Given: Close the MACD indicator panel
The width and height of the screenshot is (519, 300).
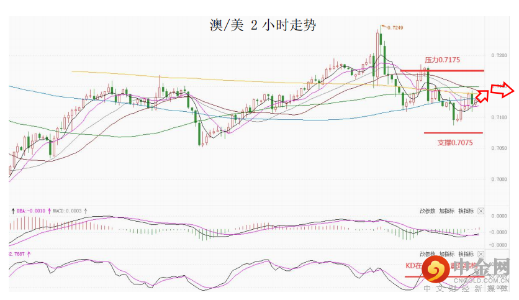Looking at the screenshot, I should (x=480, y=211).
